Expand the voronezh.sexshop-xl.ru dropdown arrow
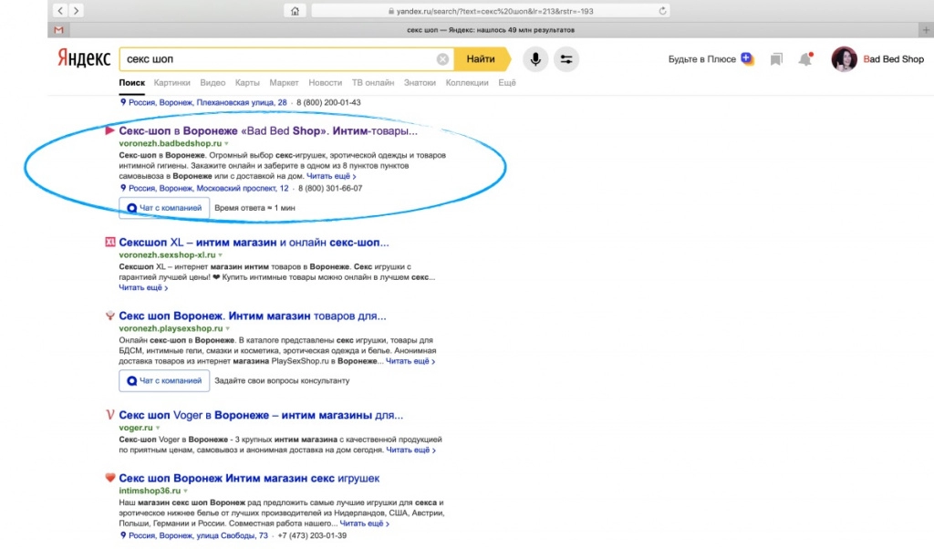 [221, 254]
